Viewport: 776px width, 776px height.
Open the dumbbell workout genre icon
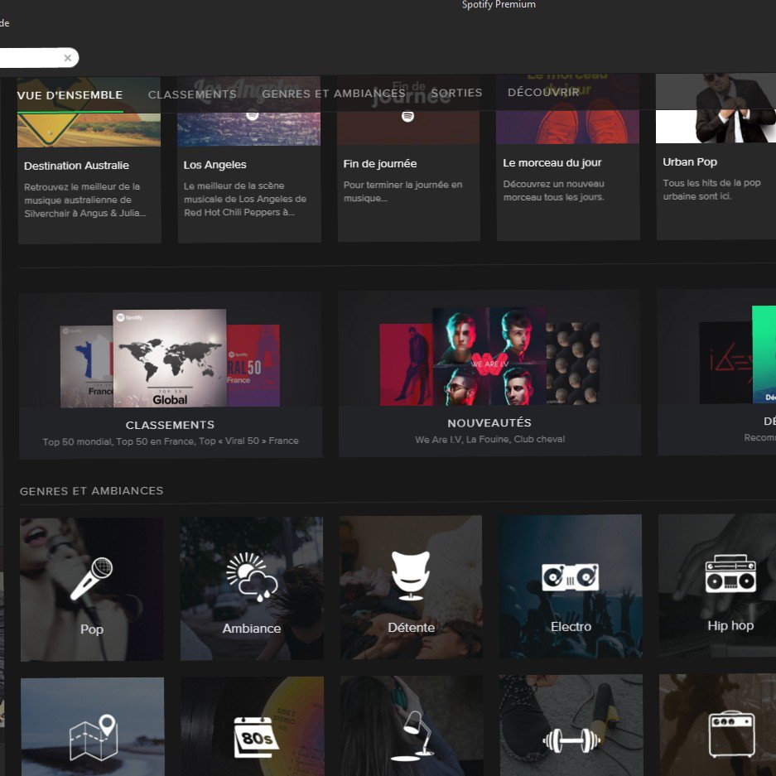coord(571,741)
